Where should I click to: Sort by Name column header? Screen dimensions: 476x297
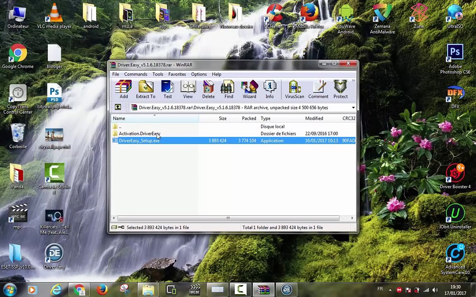155,118
